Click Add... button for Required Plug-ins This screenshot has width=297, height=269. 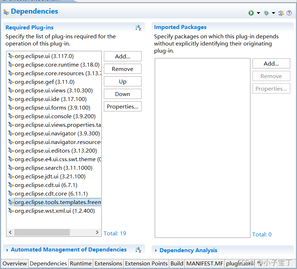click(x=123, y=56)
